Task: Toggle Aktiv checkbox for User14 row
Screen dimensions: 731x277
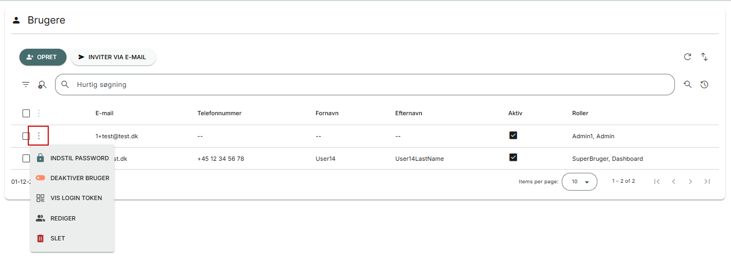Action: 513,158
